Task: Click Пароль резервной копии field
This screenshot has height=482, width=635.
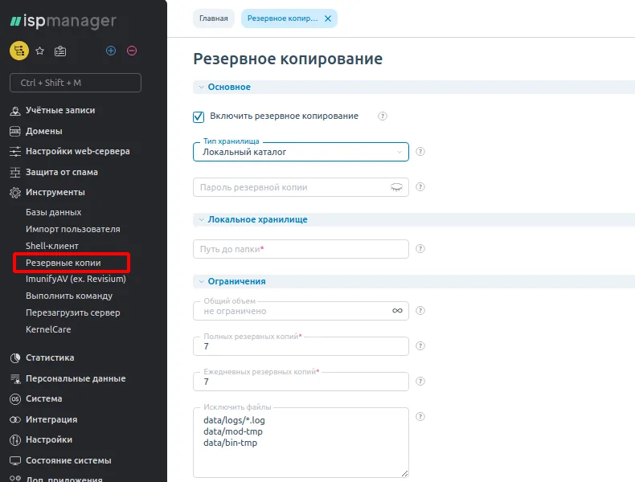Action: (301, 187)
